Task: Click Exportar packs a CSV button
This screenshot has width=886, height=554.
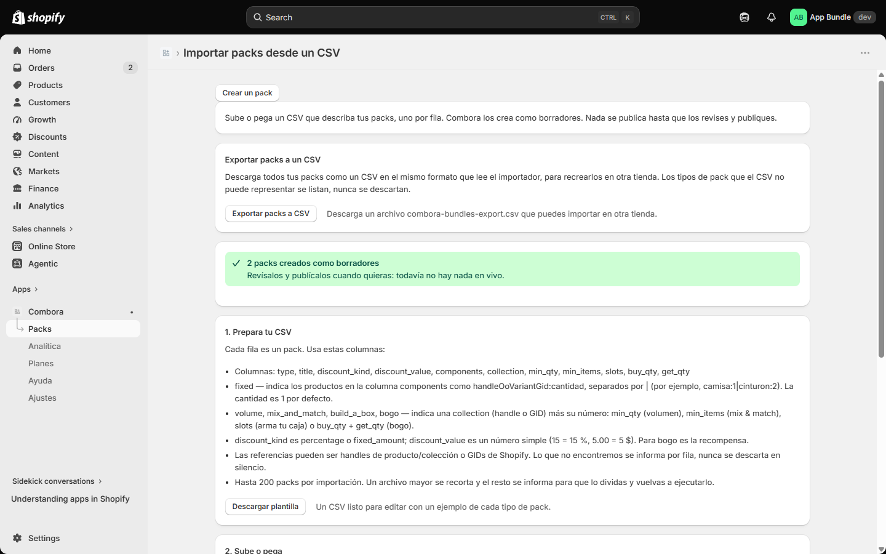Action: 271,214
